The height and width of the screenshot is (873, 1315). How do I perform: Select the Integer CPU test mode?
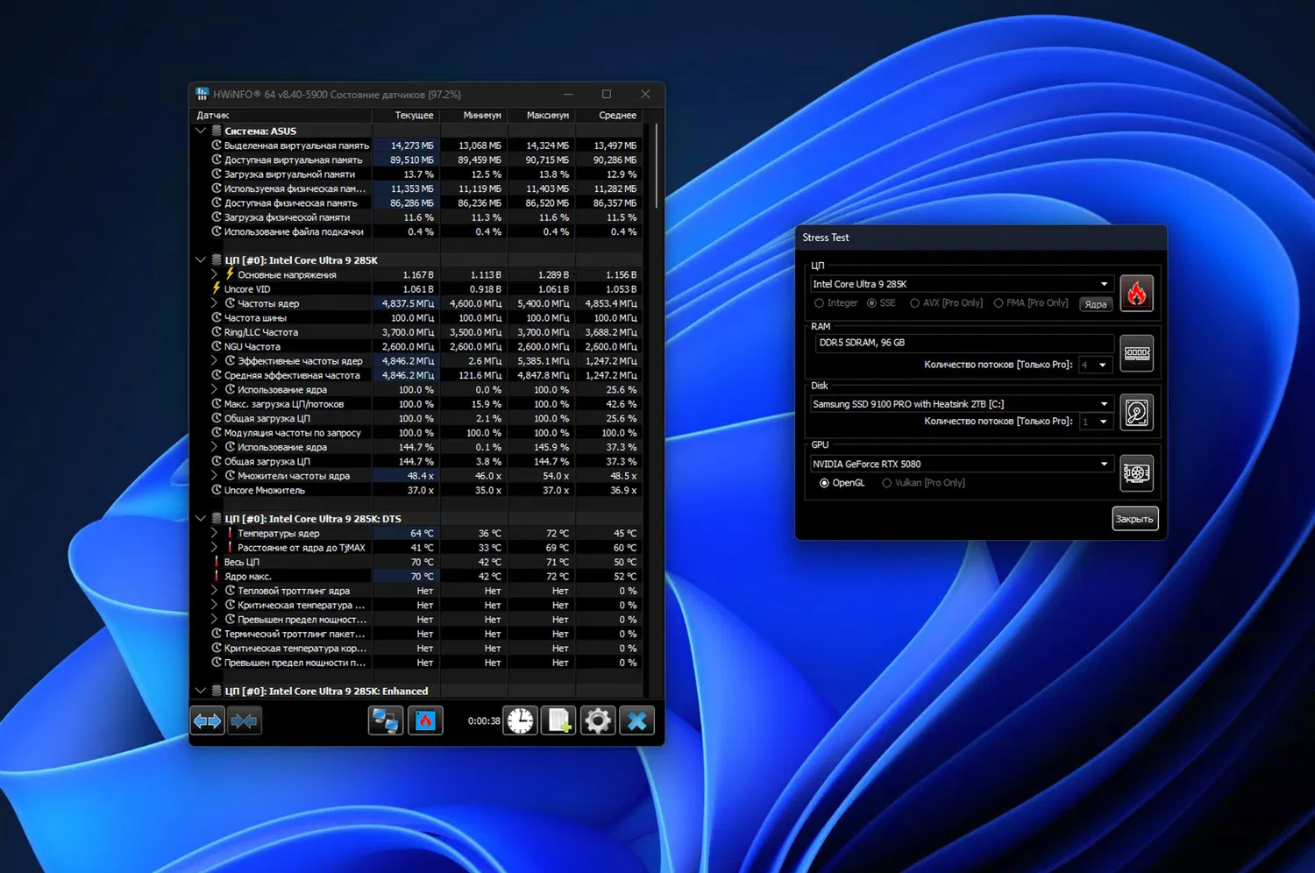click(x=820, y=303)
